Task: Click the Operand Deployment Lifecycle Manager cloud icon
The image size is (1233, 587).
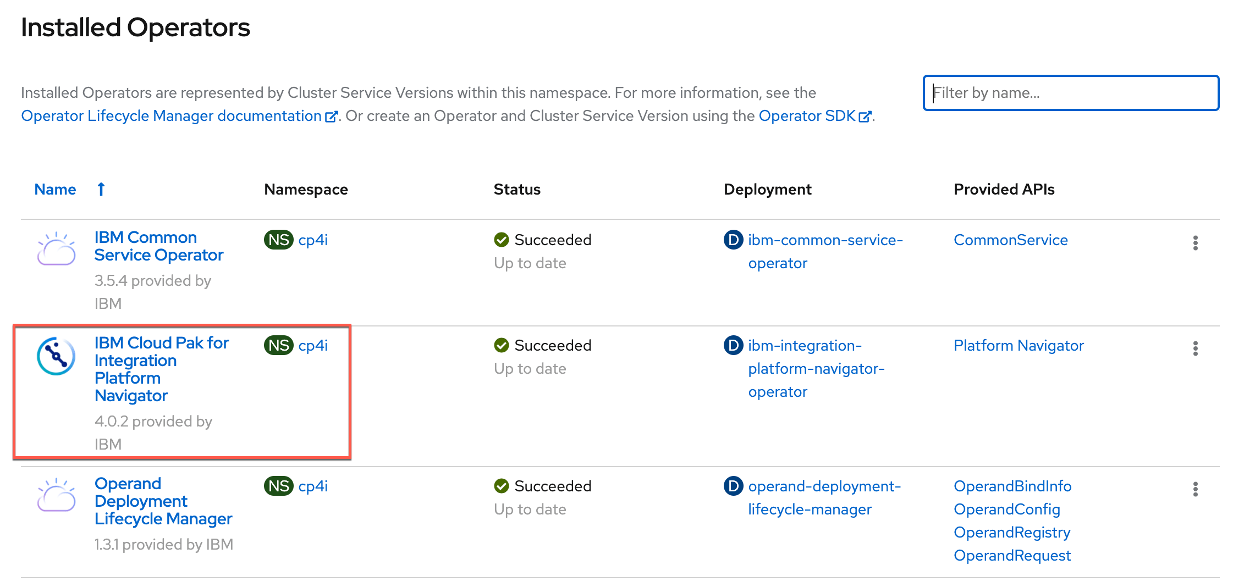Action: pos(56,495)
